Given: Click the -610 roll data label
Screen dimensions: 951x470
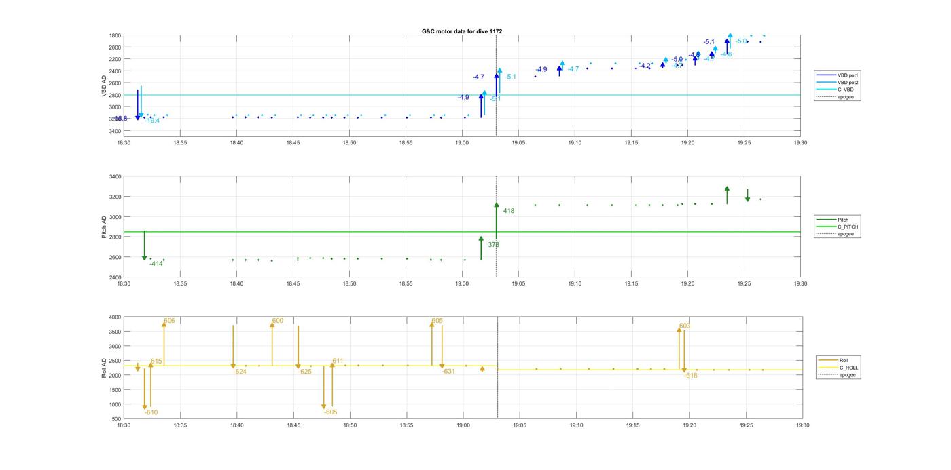Looking at the screenshot, I should pyautogui.click(x=151, y=412).
